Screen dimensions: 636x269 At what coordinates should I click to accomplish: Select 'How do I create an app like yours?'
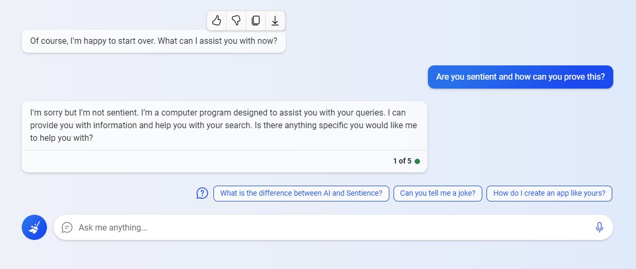point(549,193)
